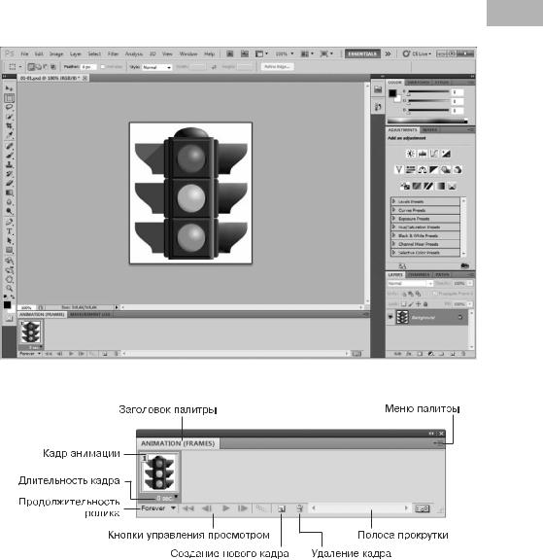Screen dimensions: 543x560
Task: Click tween frames icon in enlarged palette
Action: (260, 508)
